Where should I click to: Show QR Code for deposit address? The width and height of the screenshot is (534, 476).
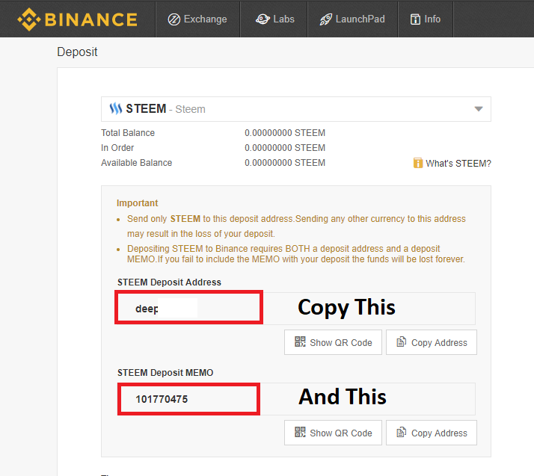point(333,342)
